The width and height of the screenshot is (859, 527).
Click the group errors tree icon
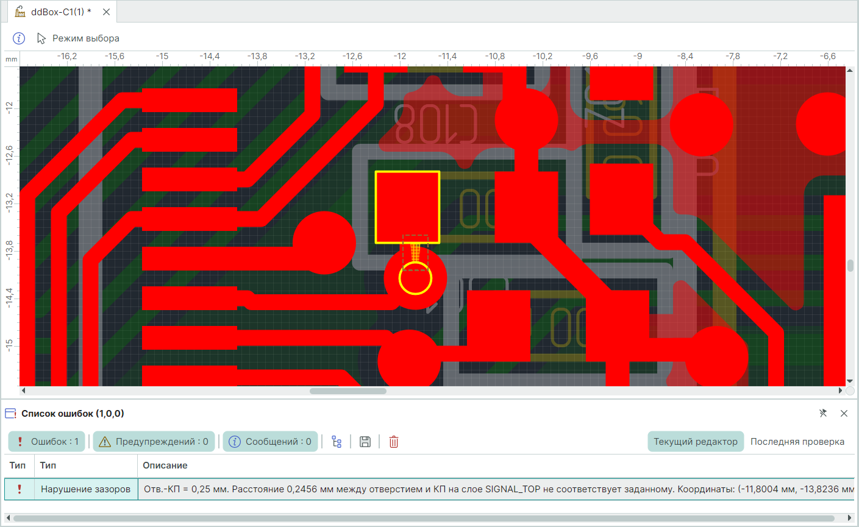point(337,442)
